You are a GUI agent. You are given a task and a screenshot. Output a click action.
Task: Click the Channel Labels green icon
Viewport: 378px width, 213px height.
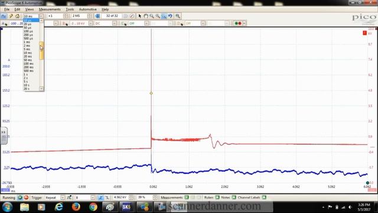click(264, 197)
